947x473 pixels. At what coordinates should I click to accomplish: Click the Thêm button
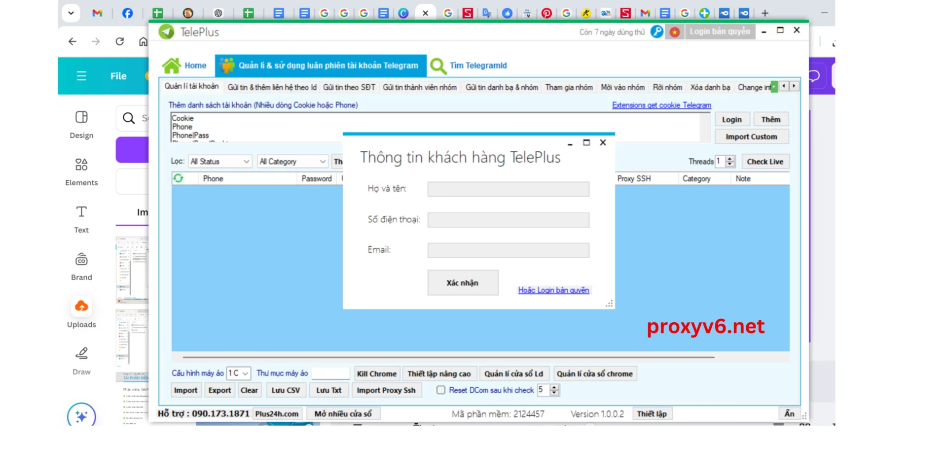[x=771, y=120]
